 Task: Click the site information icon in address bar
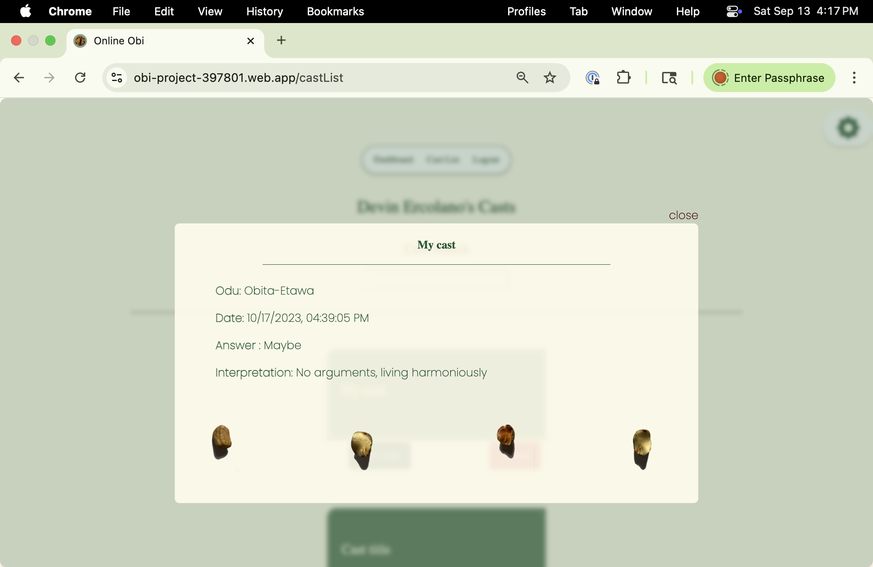pos(116,78)
